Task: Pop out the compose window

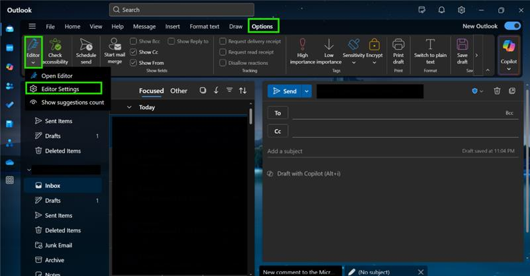Action: [x=512, y=91]
